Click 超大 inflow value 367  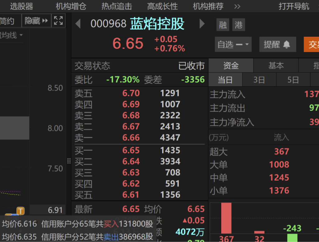click(x=282, y=151)
